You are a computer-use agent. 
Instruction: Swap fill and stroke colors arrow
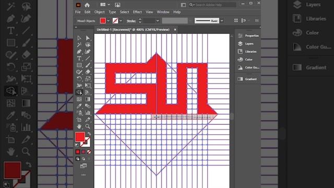89,134
